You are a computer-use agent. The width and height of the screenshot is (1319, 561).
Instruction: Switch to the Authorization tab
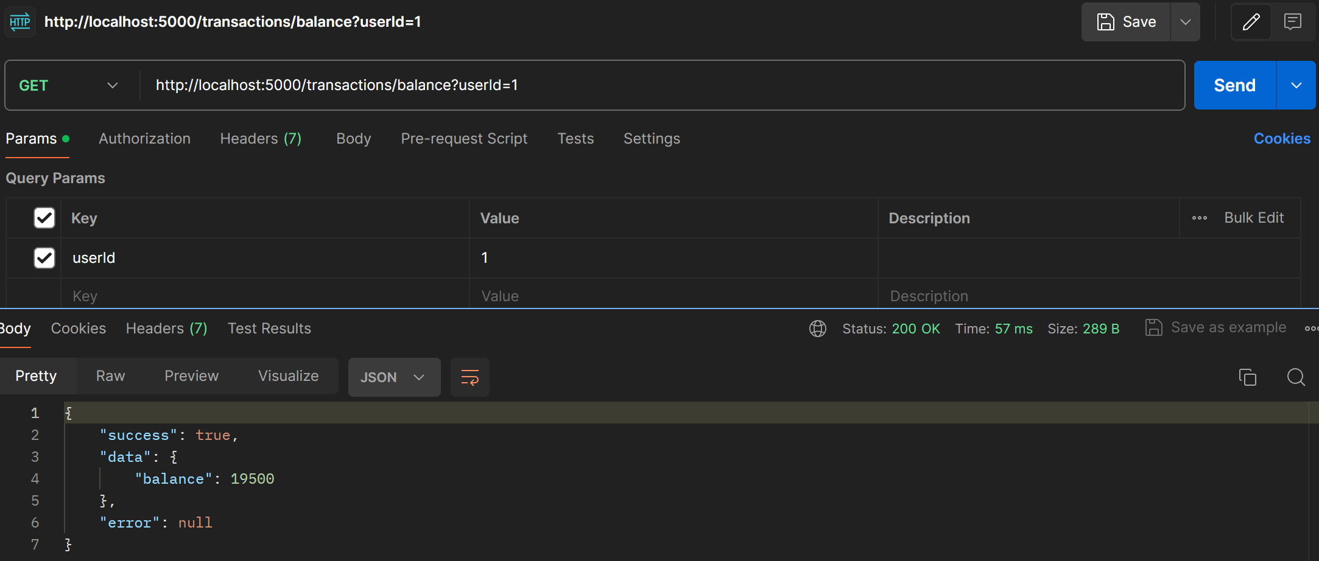(144, 139)
